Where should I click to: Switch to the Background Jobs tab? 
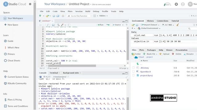click(71, 73)
